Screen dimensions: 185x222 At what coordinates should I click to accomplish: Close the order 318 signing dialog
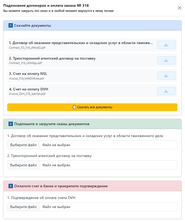pyautogui.click(x=180, y=8)
